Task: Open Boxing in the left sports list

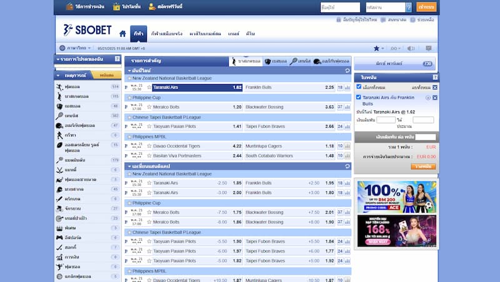Action: click(87, 189)
